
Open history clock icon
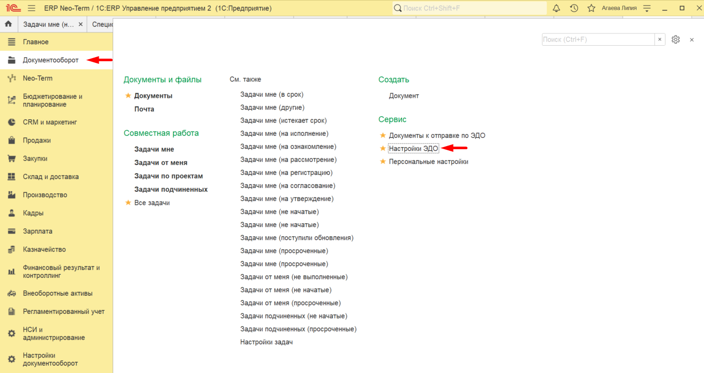click(574, 8)
